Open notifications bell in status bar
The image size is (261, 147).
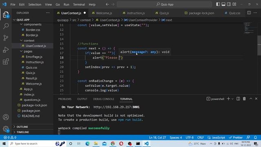coord(255,138)
